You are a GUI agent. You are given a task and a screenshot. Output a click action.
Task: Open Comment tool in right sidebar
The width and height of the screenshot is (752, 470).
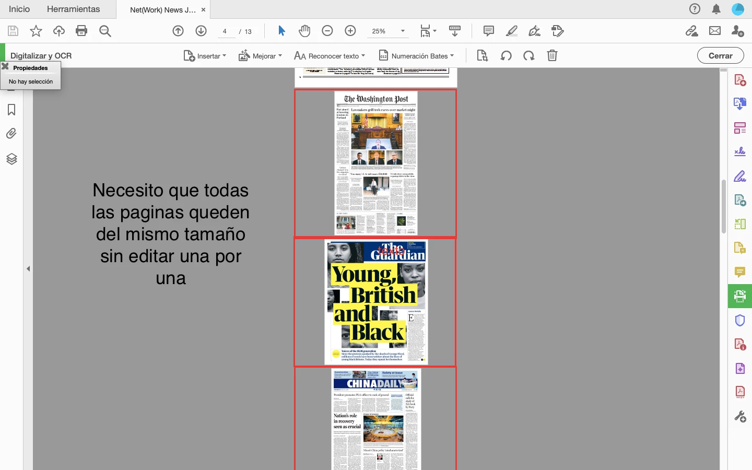tap(740, 272)
